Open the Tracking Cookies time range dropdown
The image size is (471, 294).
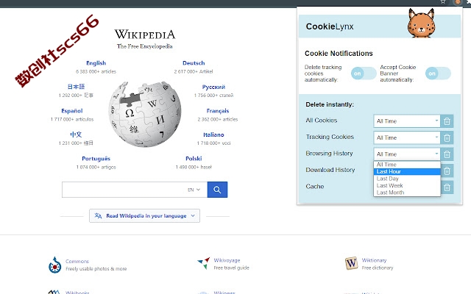pyautogui.click(x=407, y=137)
